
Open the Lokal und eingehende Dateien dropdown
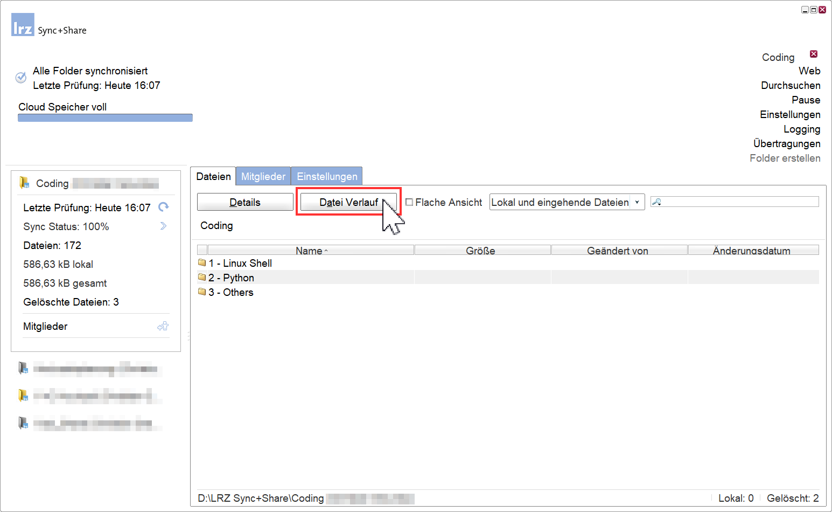click(x=637, y=202)
